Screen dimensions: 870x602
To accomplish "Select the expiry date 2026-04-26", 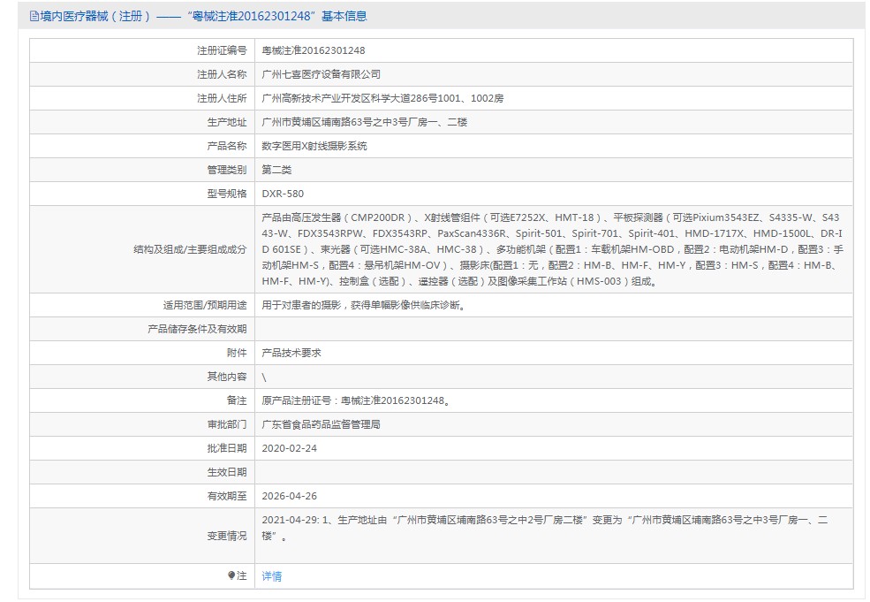I will [x=290, y=496].
